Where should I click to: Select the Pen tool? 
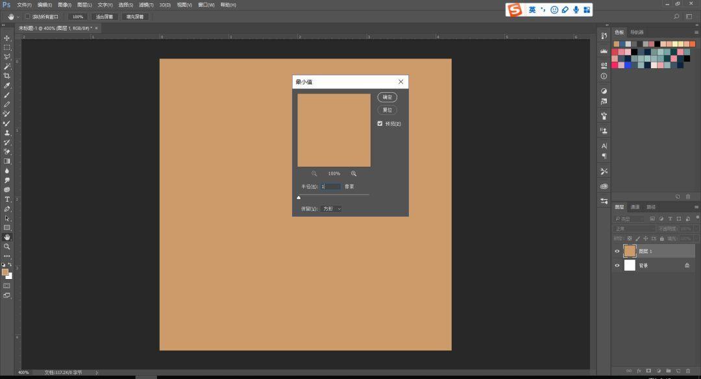coord(6,209)
